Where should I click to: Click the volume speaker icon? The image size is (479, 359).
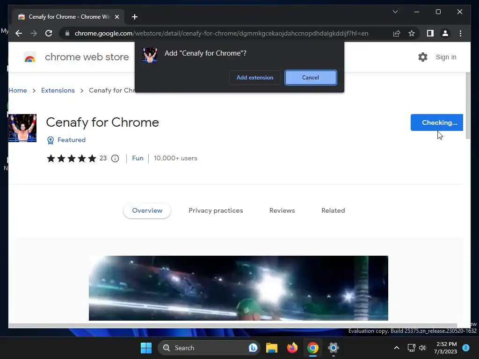(x=422, y=348)
